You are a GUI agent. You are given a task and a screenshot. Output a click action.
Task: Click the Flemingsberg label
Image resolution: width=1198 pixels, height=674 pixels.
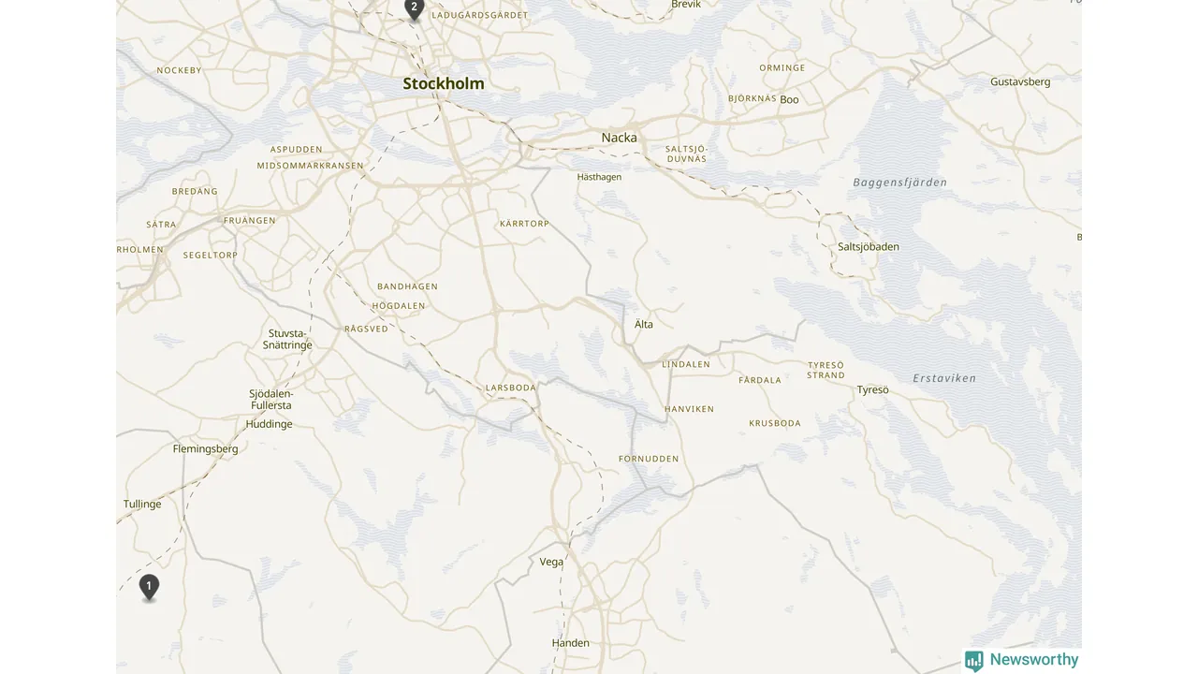click(x=206, y=448)
